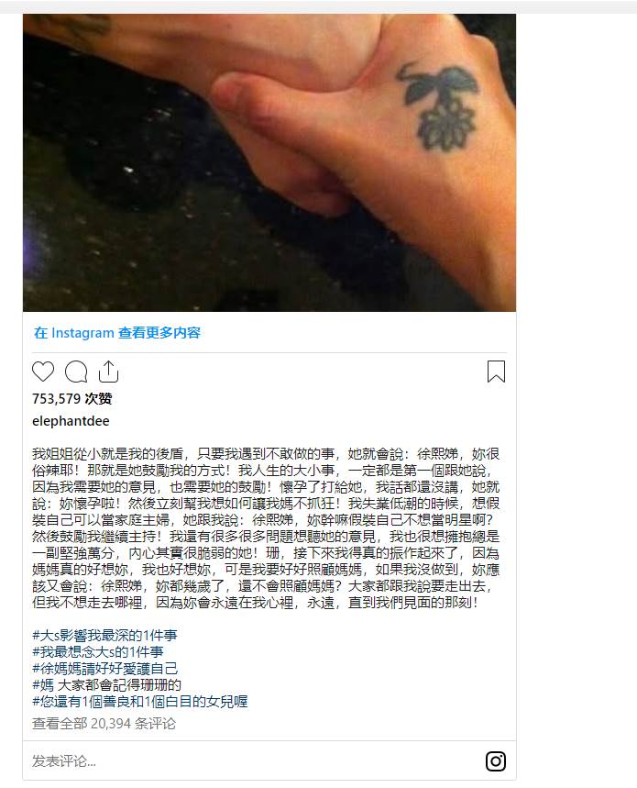Open the elephantdee profile name
The height and width of the screenshot is (788, 637).
[x=71, y=421]
